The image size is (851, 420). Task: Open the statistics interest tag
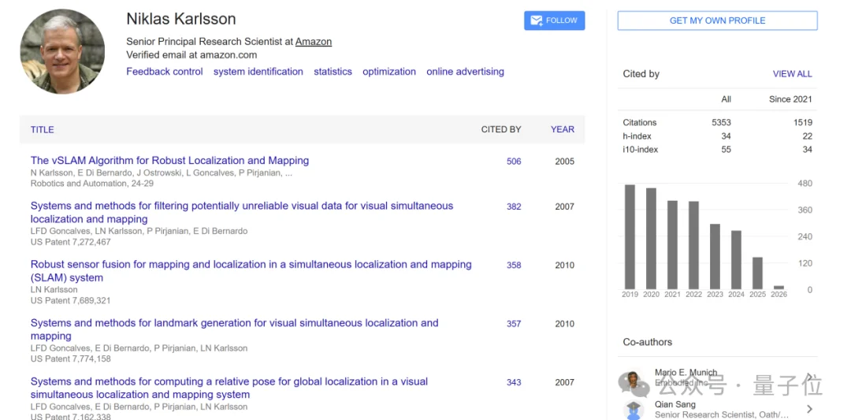click(x=333, y=72)
